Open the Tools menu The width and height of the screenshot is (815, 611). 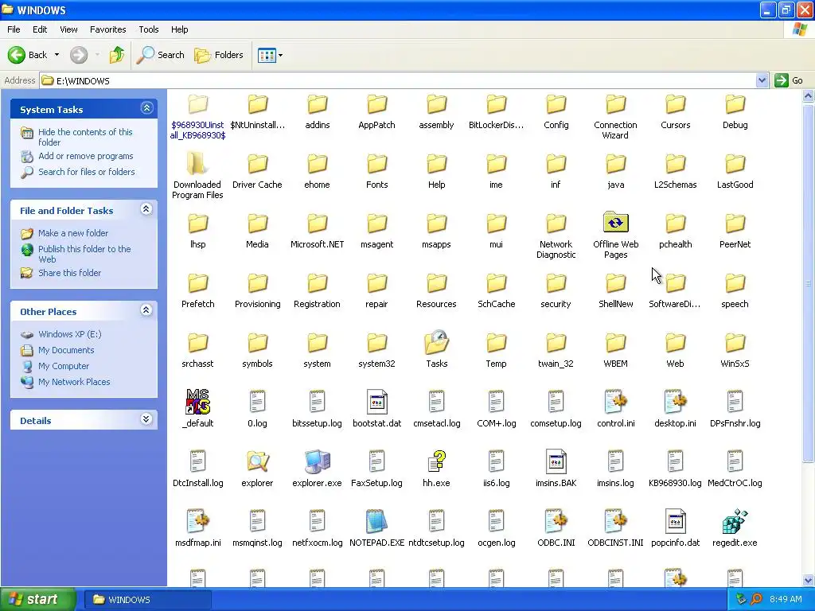tap(149, 29)
